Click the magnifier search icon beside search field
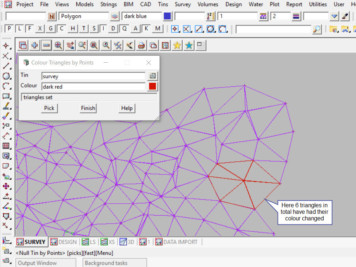Viewport: 356px width, 267px height. (x=317, y=29)
